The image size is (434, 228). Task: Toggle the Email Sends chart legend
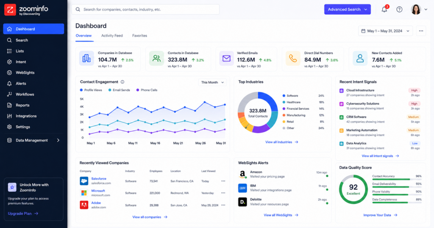tap(119, 90)
